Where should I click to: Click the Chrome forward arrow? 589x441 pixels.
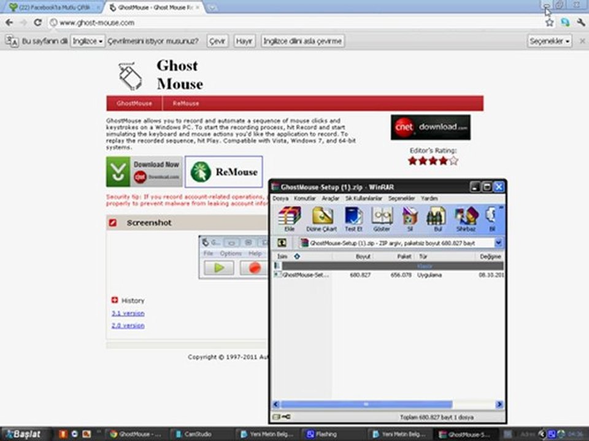23,23
